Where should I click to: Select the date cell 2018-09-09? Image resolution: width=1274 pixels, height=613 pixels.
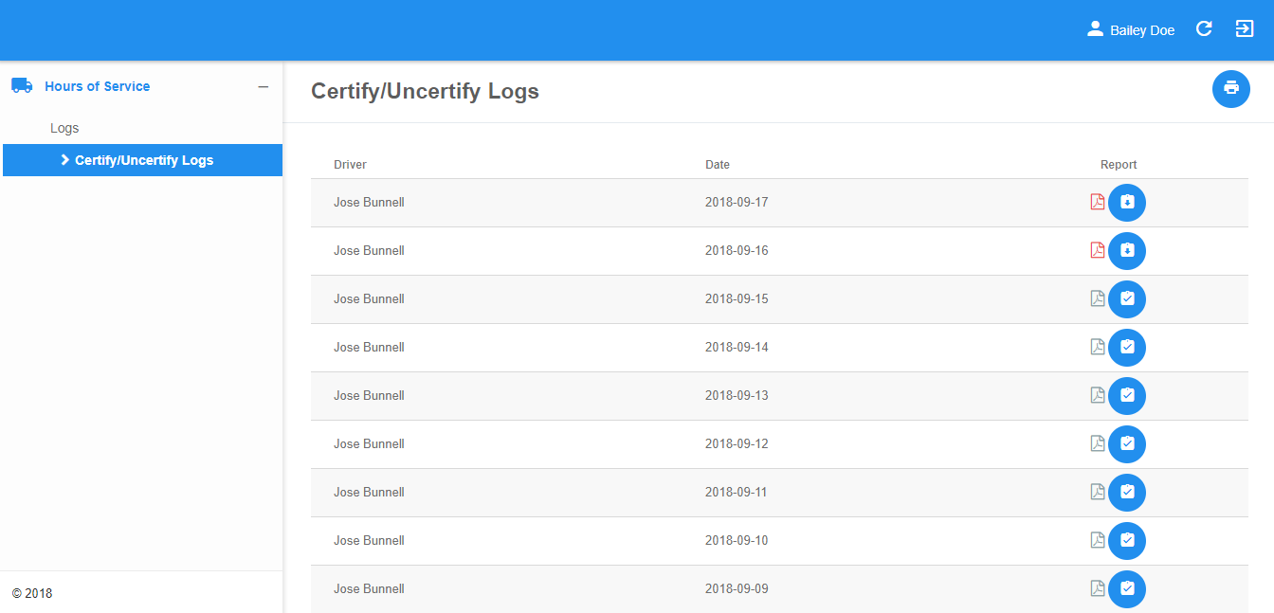click(x=737, y=588)
